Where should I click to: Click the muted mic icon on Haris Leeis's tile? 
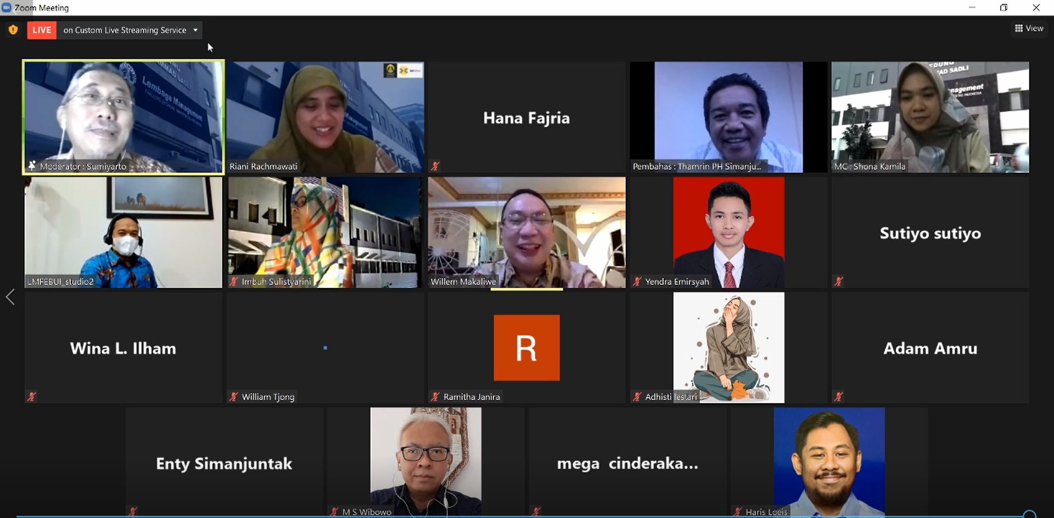pos(738,511)
